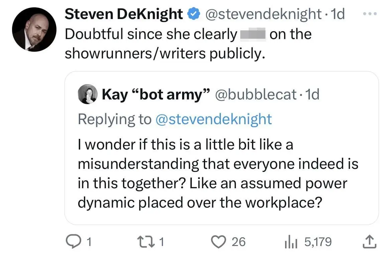This screenshot has height=262, width=391.
Task: Click Kay's avatar in the quoted tweet
Action: pos(87,94)
